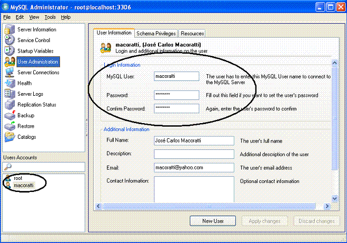Click the user header icon beside macoratti title

[x=105, y=48]
